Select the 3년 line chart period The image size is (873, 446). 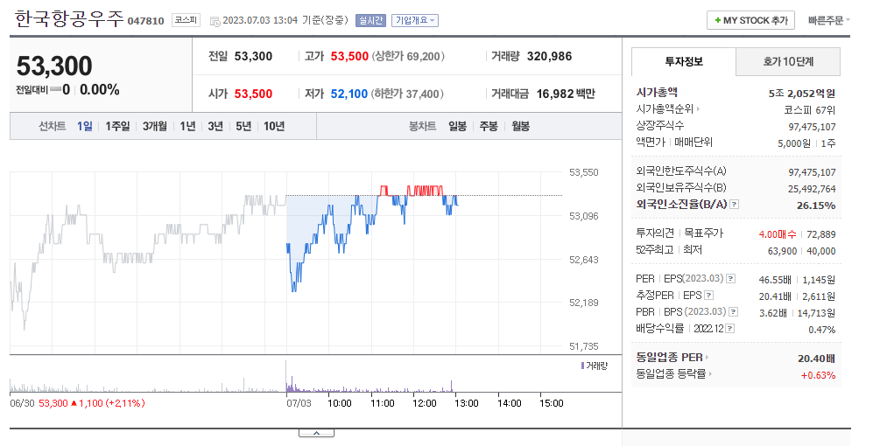pyautogui.click(x=215, y=126)
